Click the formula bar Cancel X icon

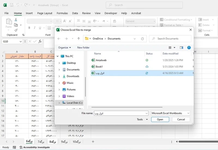click(30, 42)
